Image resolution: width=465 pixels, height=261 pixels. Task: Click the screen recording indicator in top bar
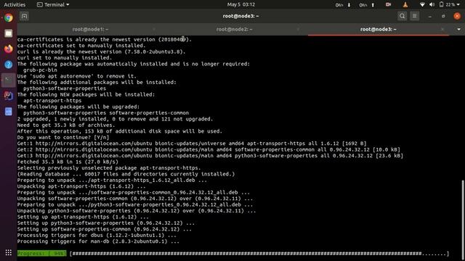(x=388, y=4)
